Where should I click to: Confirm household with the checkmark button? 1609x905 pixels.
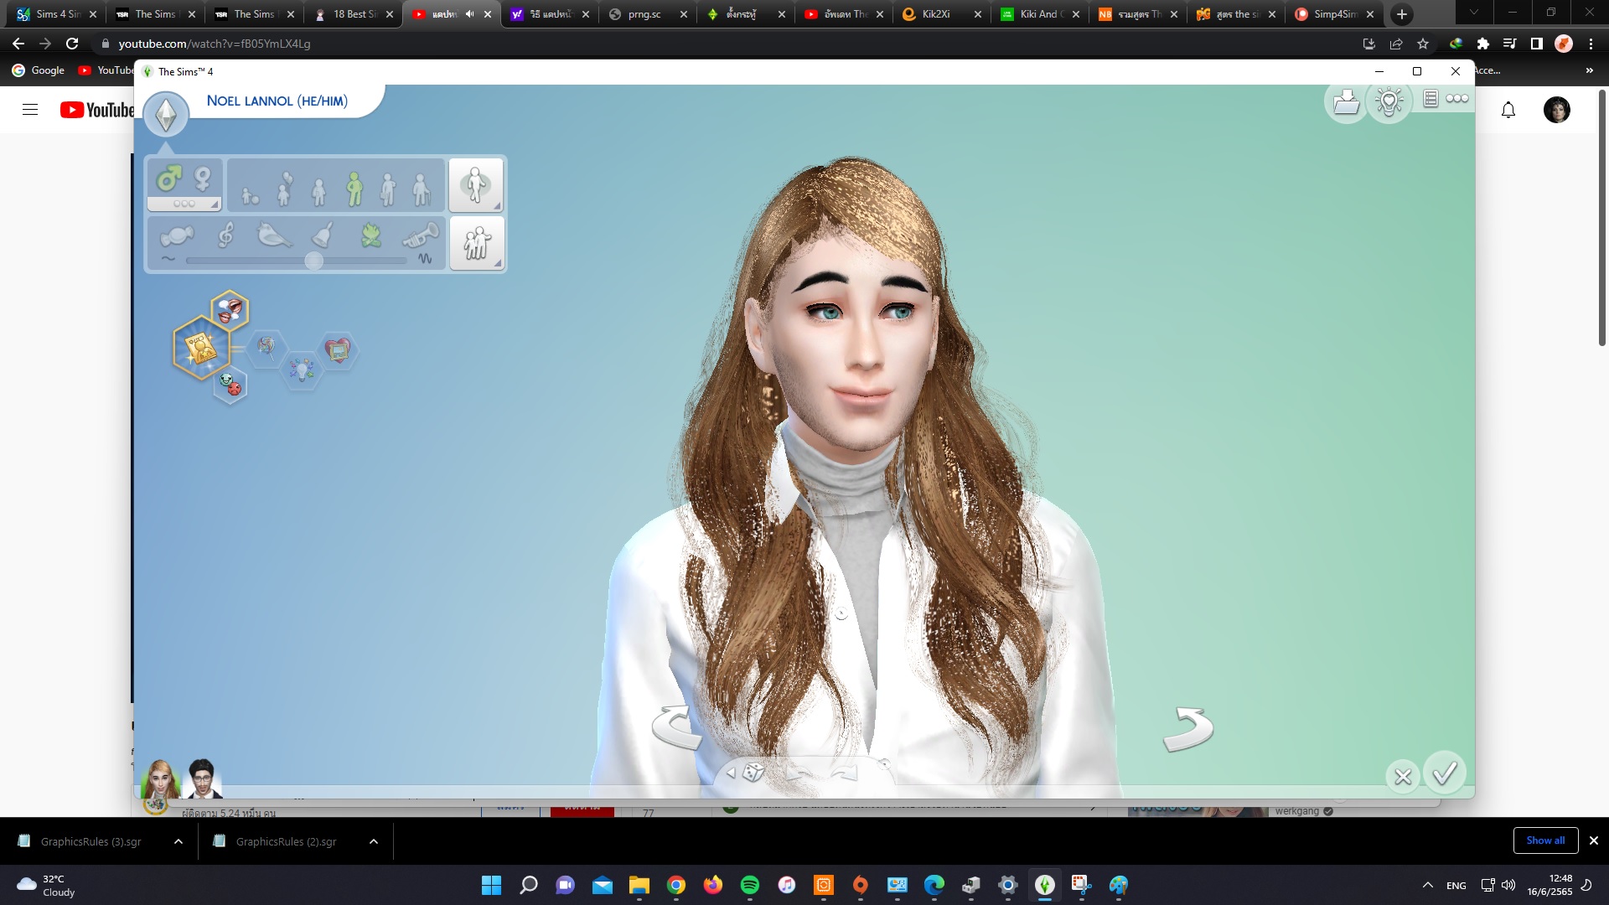[x=1445, y=773]
